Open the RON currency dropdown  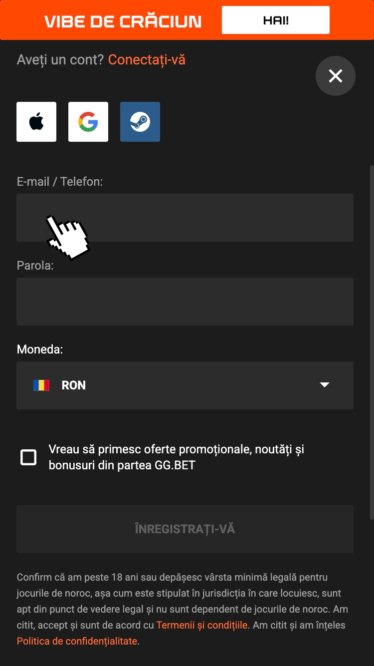(185, 385)
